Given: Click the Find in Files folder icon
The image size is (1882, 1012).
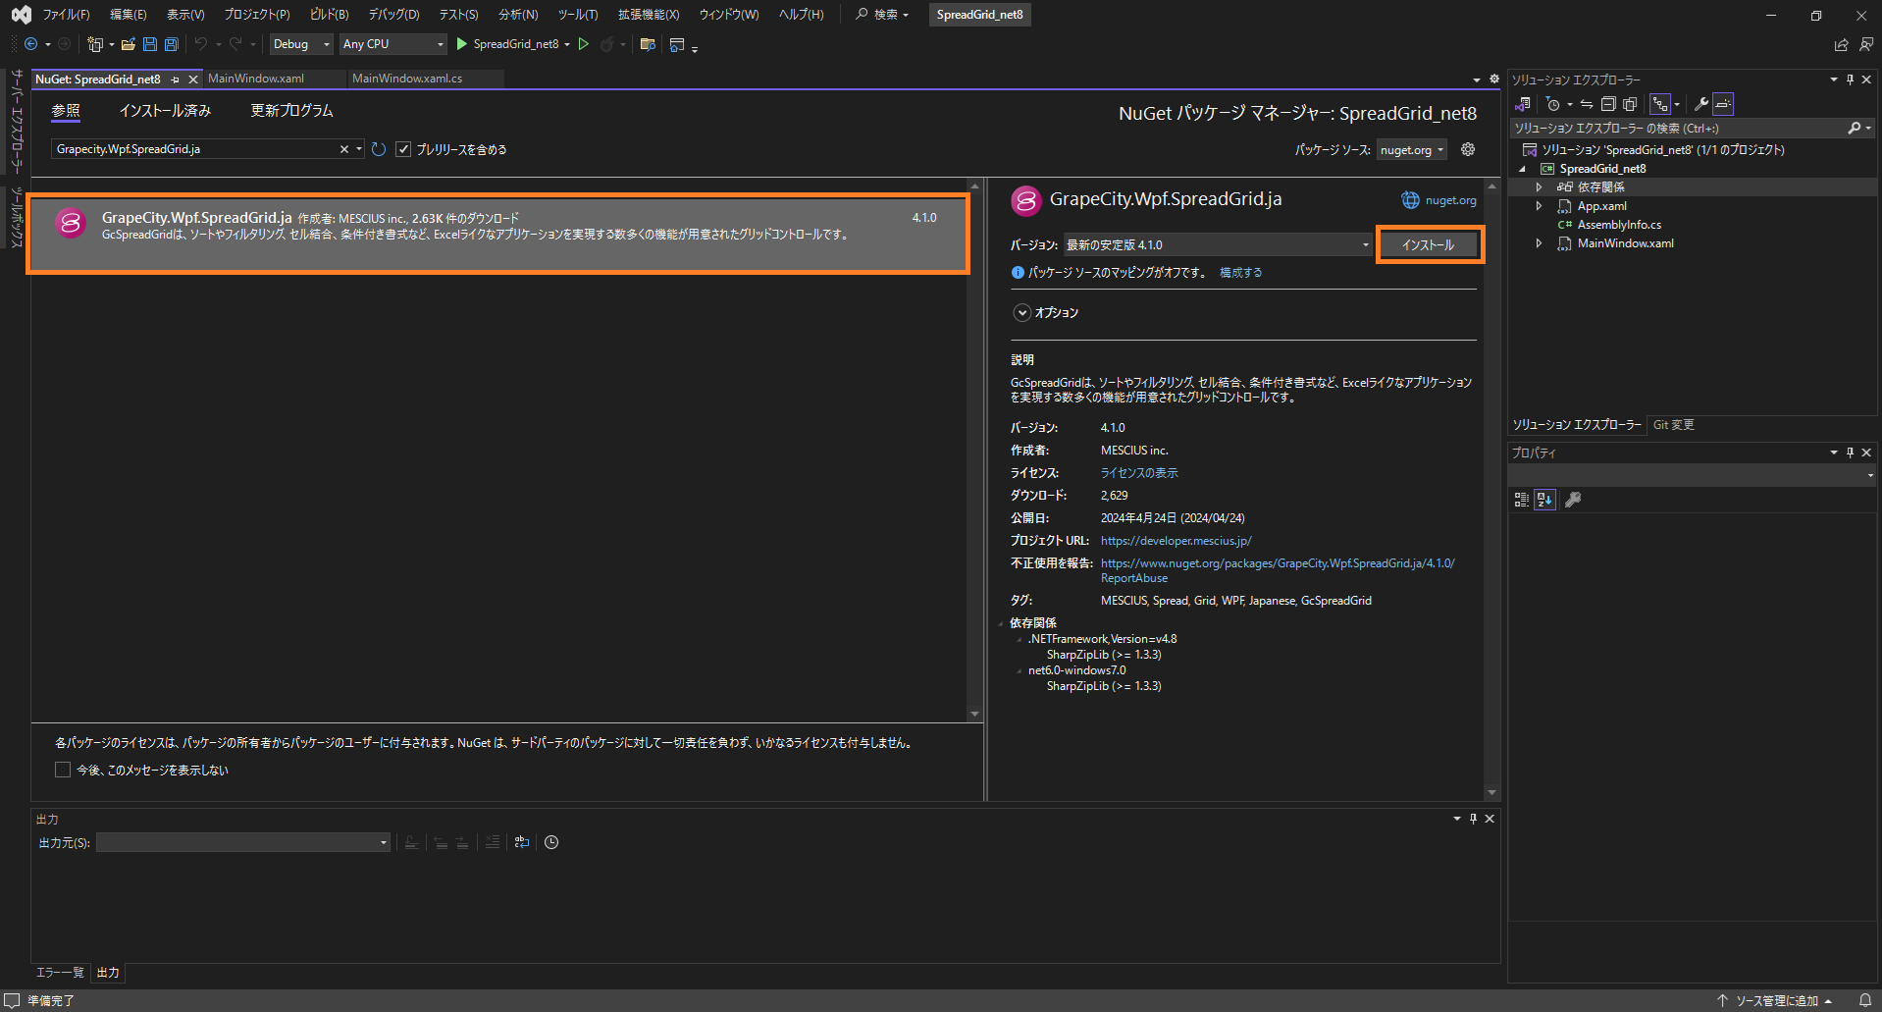Looking at the screenshot, I should coord(648,44).
